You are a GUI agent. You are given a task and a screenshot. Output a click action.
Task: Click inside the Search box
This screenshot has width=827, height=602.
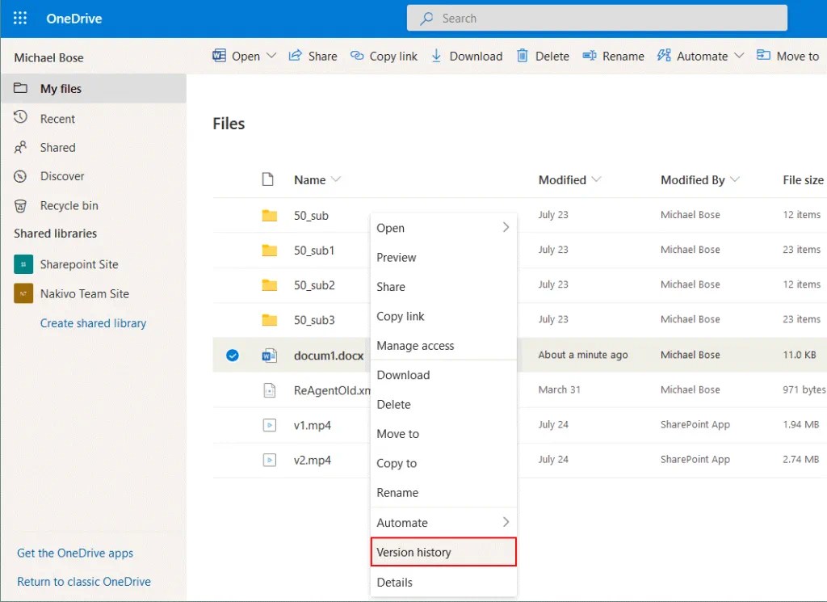[x=598, y=17]
